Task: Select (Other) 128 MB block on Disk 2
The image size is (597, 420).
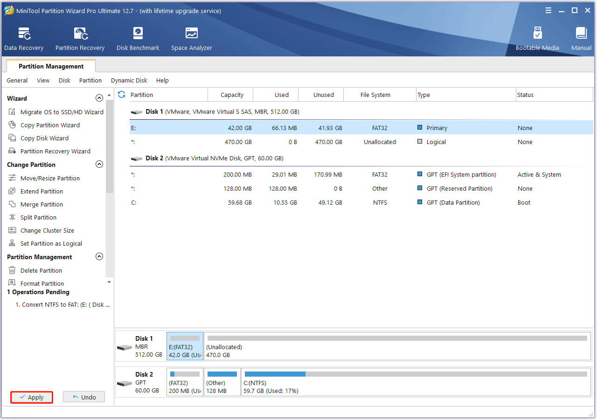Action: tap(222, 382)
